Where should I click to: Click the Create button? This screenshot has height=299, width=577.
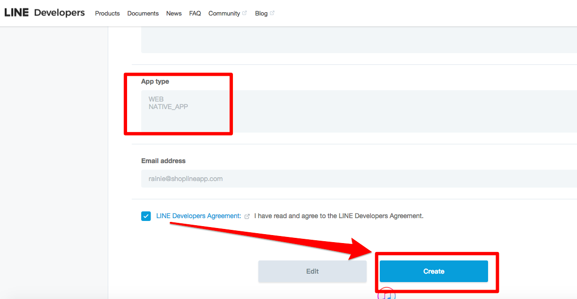click(x=434, y=271)
